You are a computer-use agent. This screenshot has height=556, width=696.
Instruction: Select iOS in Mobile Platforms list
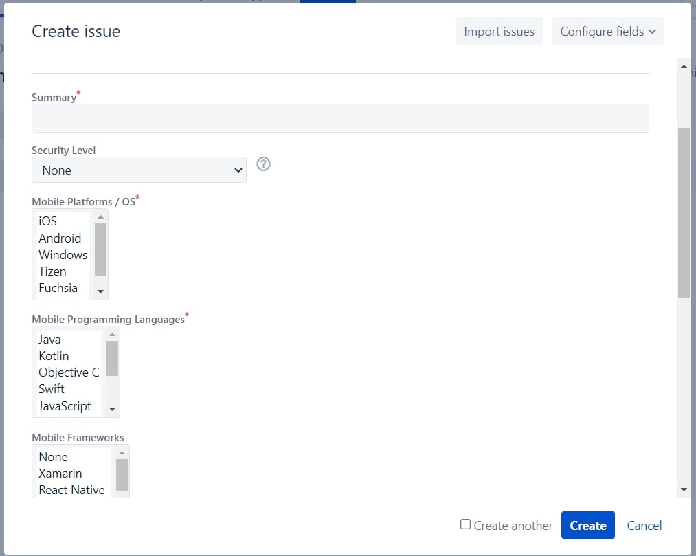[47, 221]
